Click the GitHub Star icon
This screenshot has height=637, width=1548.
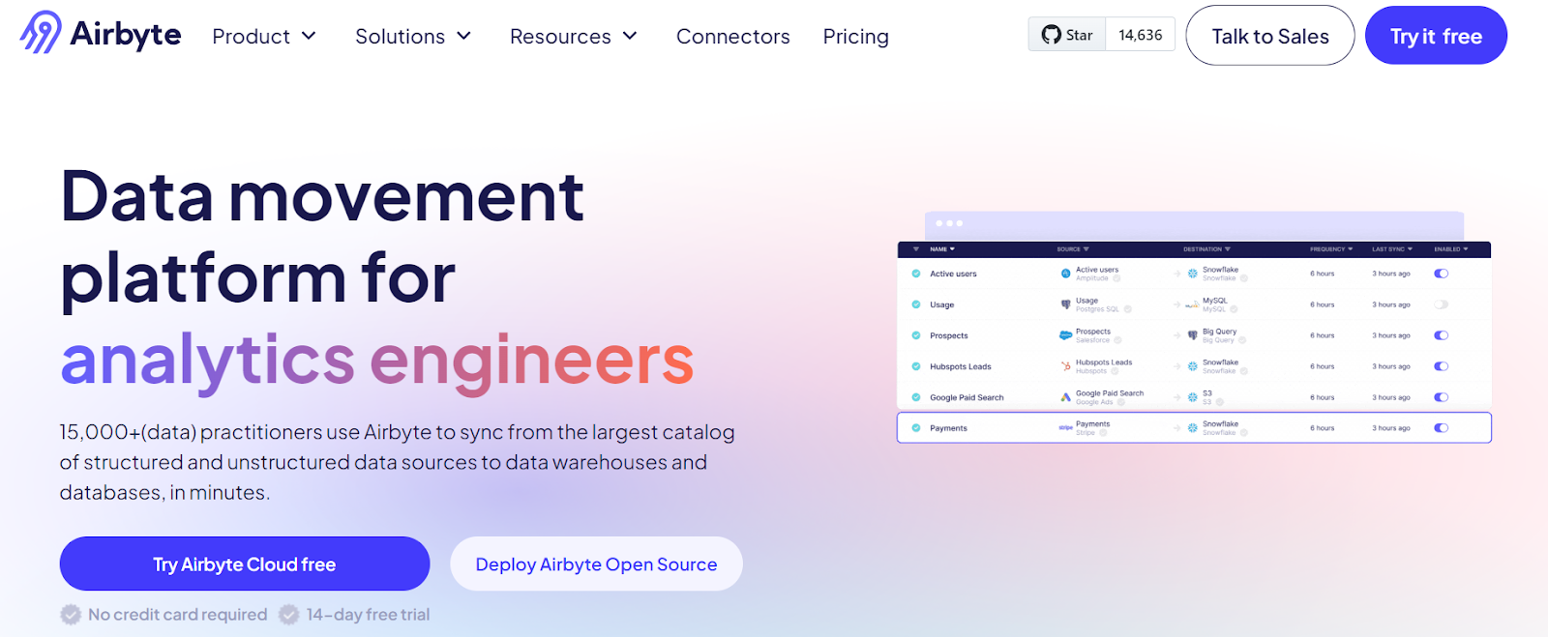[1052, 35]
